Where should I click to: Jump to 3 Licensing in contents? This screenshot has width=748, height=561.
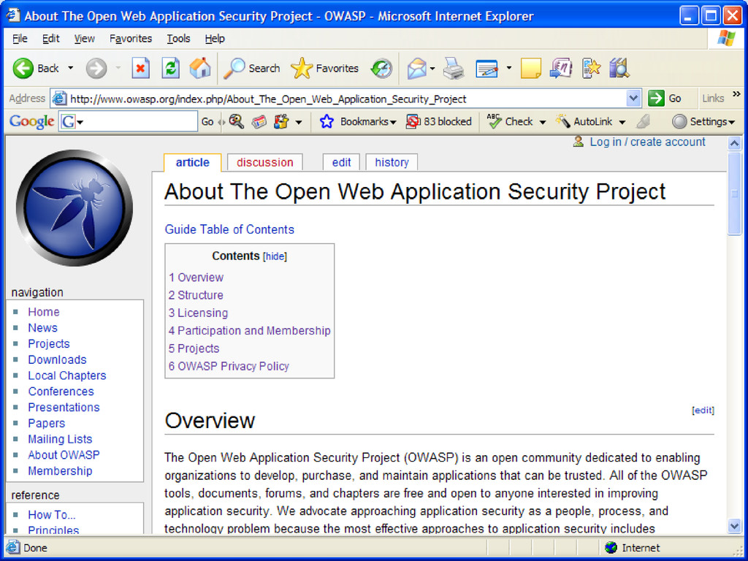pyautogui.click(x=198, y=313)
